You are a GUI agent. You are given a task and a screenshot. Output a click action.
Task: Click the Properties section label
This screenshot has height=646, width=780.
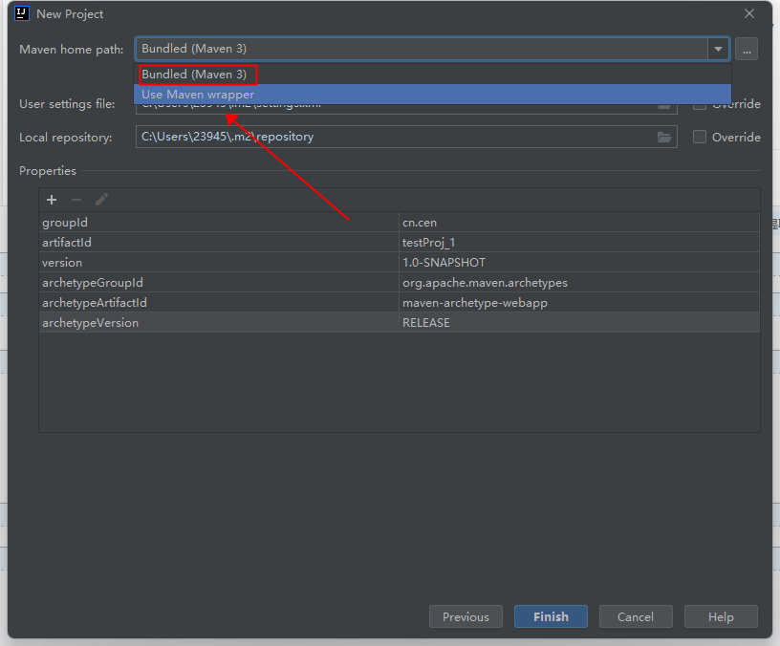point(48,170)
